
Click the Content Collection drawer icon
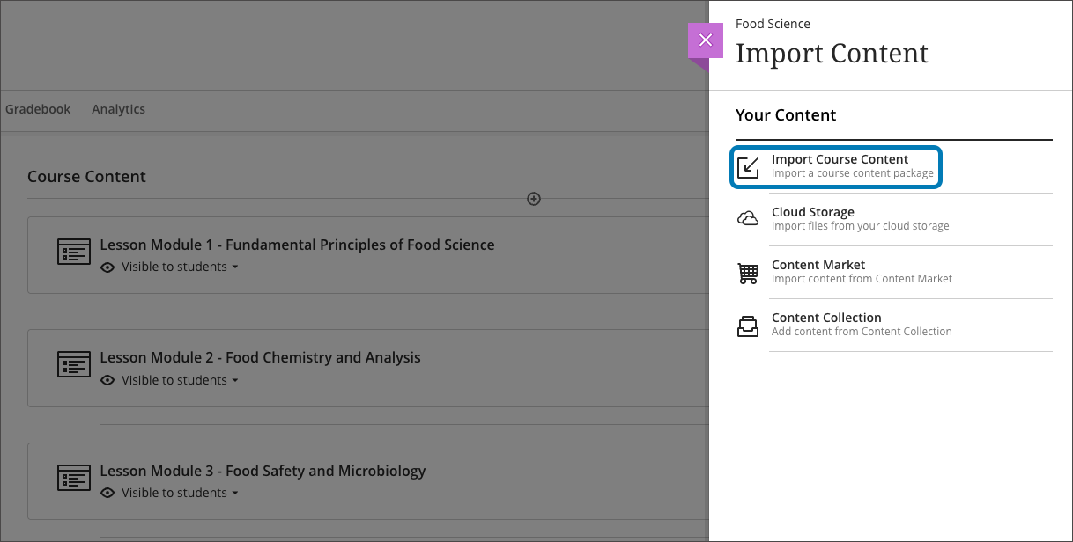[748, 326]
